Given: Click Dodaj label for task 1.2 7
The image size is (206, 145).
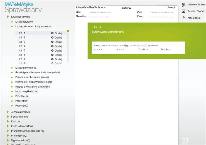Looking at the screenshot, I should pyautogui.click(x=58, y=59).
